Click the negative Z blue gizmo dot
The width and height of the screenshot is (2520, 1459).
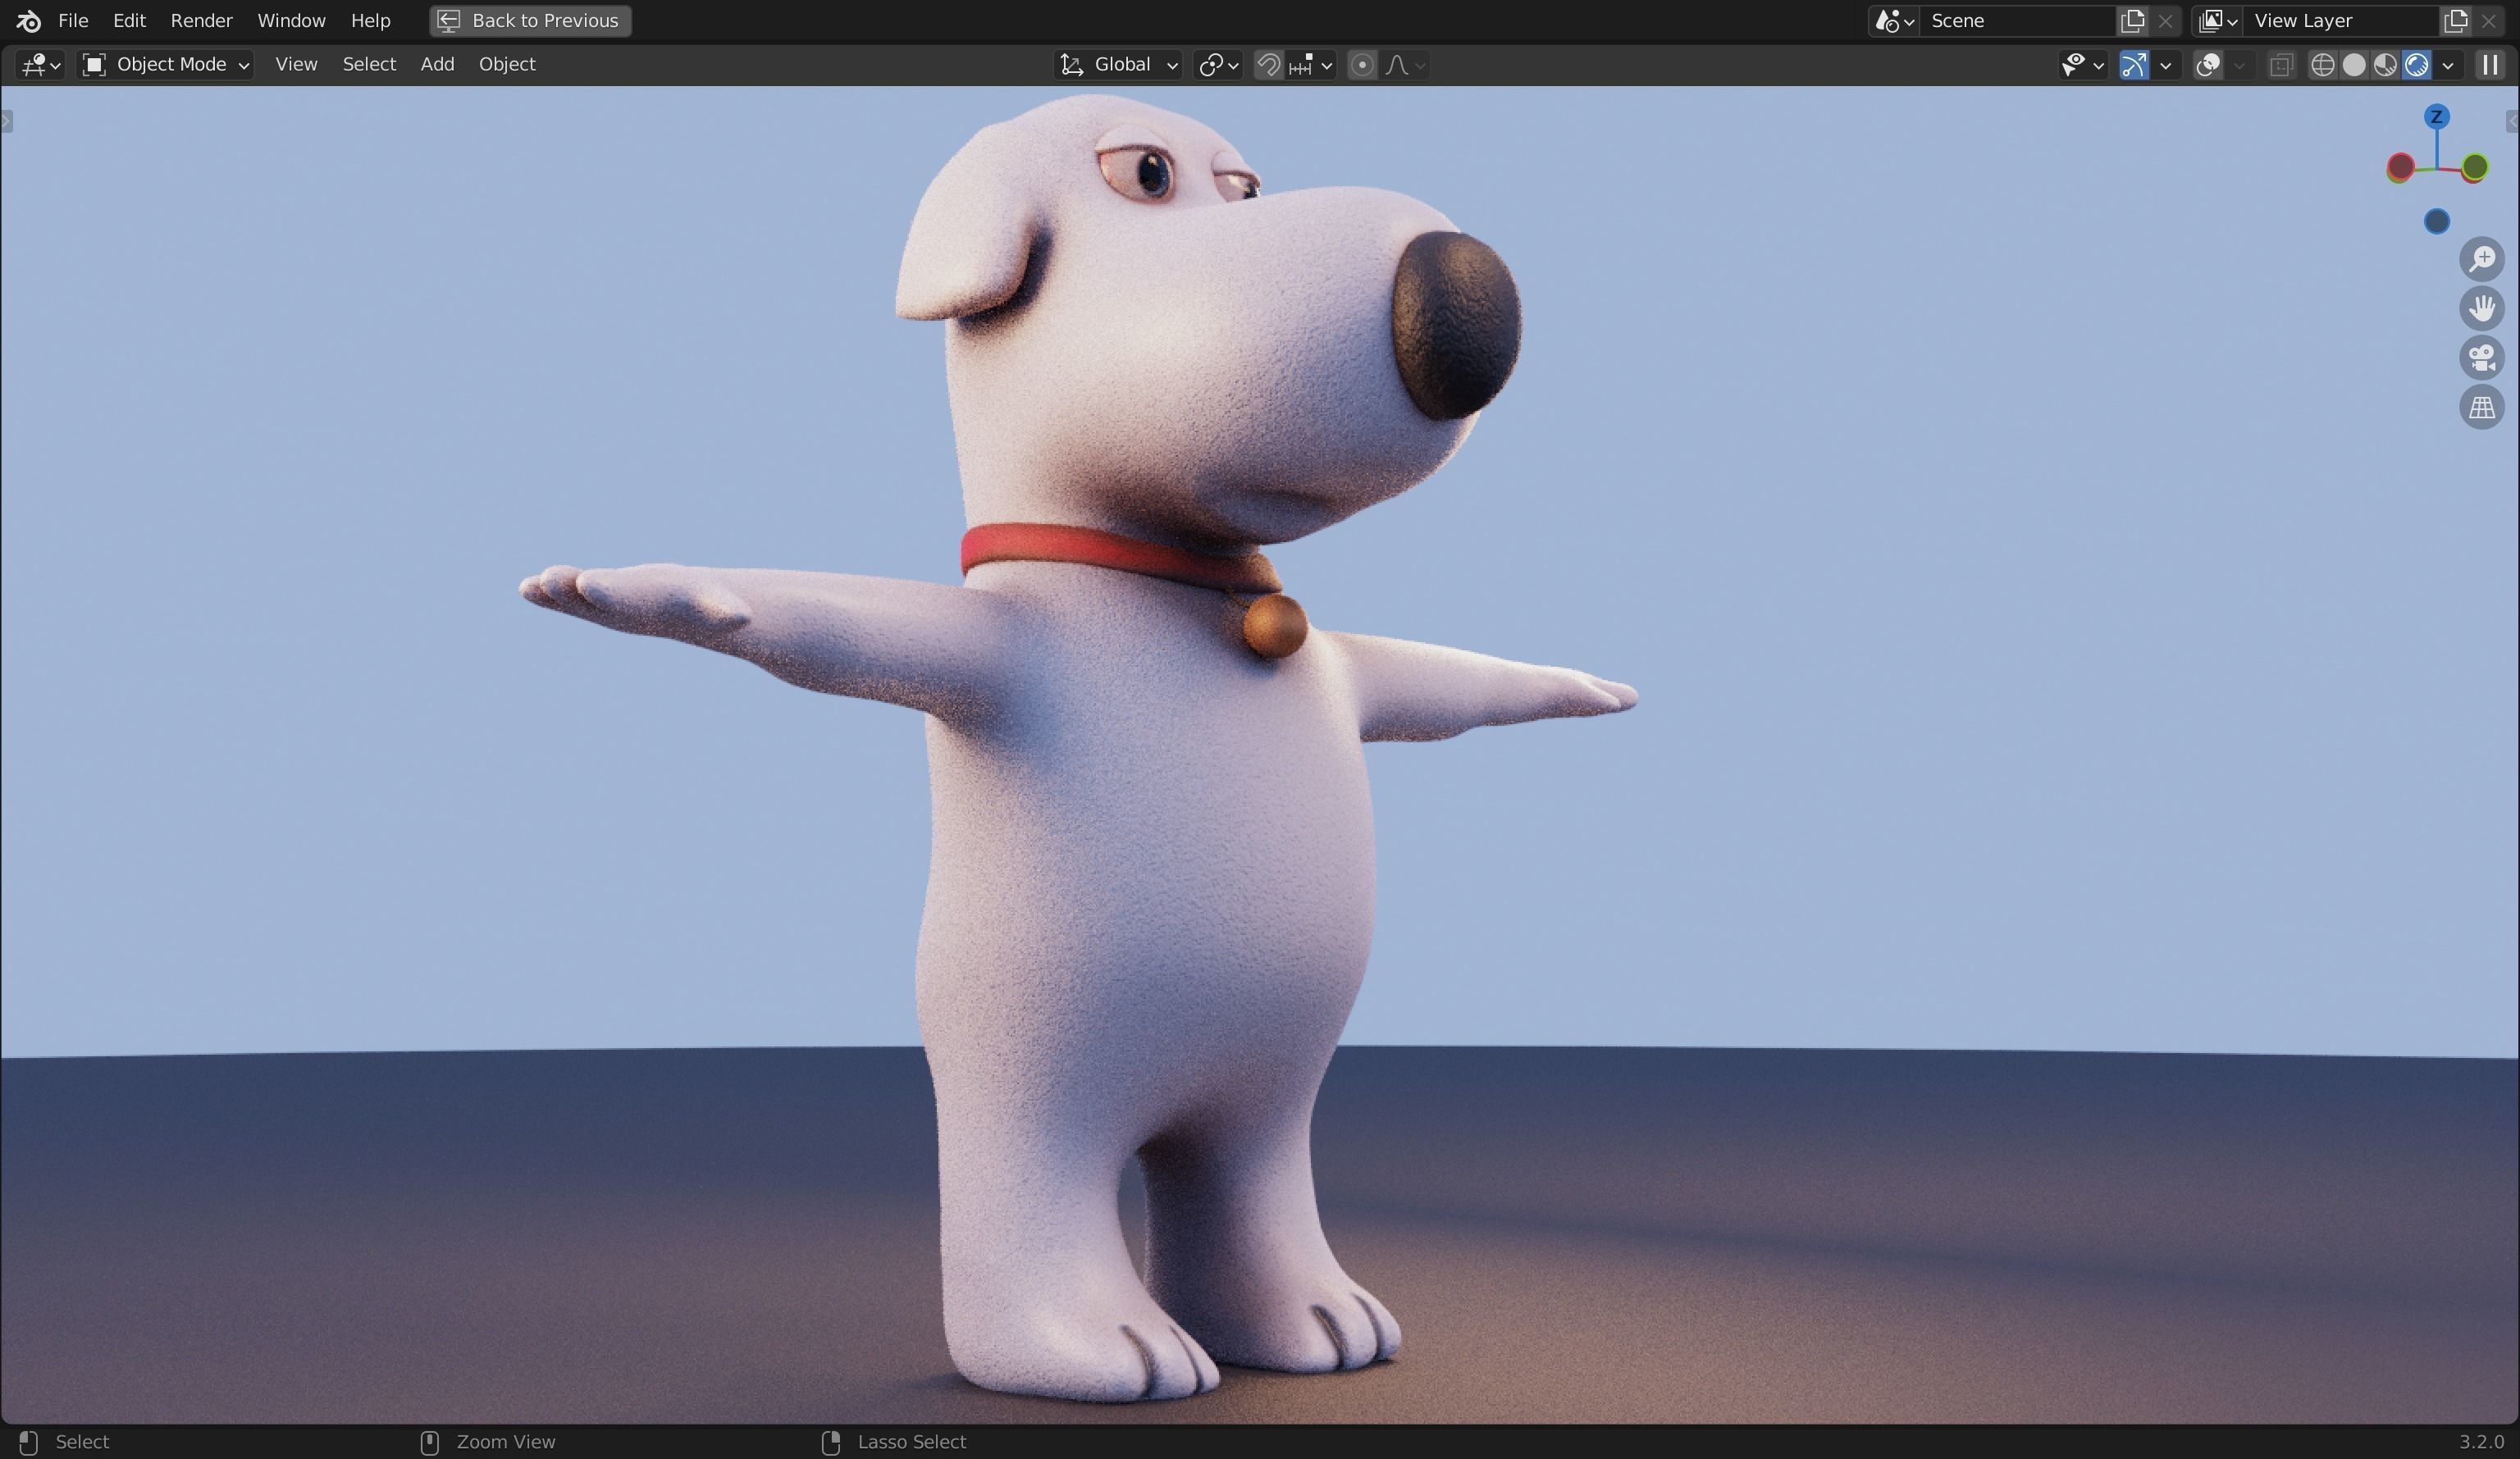click(x=2436, y=221)
